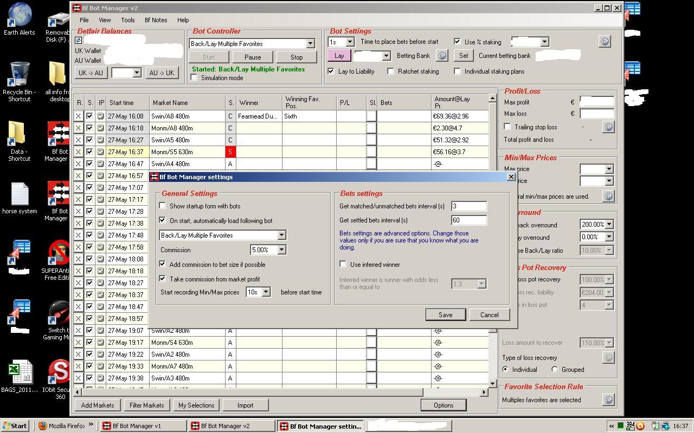The height and width of the screenshot is (433, 694).
Task: Toggle Trailing stop loss checkbox
Action: (x=507, y=127)
